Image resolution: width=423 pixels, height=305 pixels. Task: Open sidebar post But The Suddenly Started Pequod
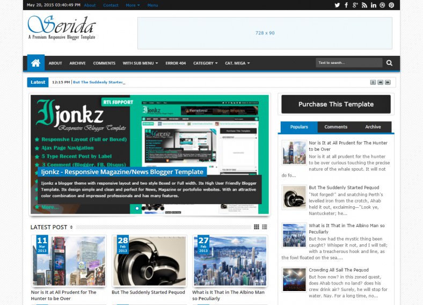(344, 187)
